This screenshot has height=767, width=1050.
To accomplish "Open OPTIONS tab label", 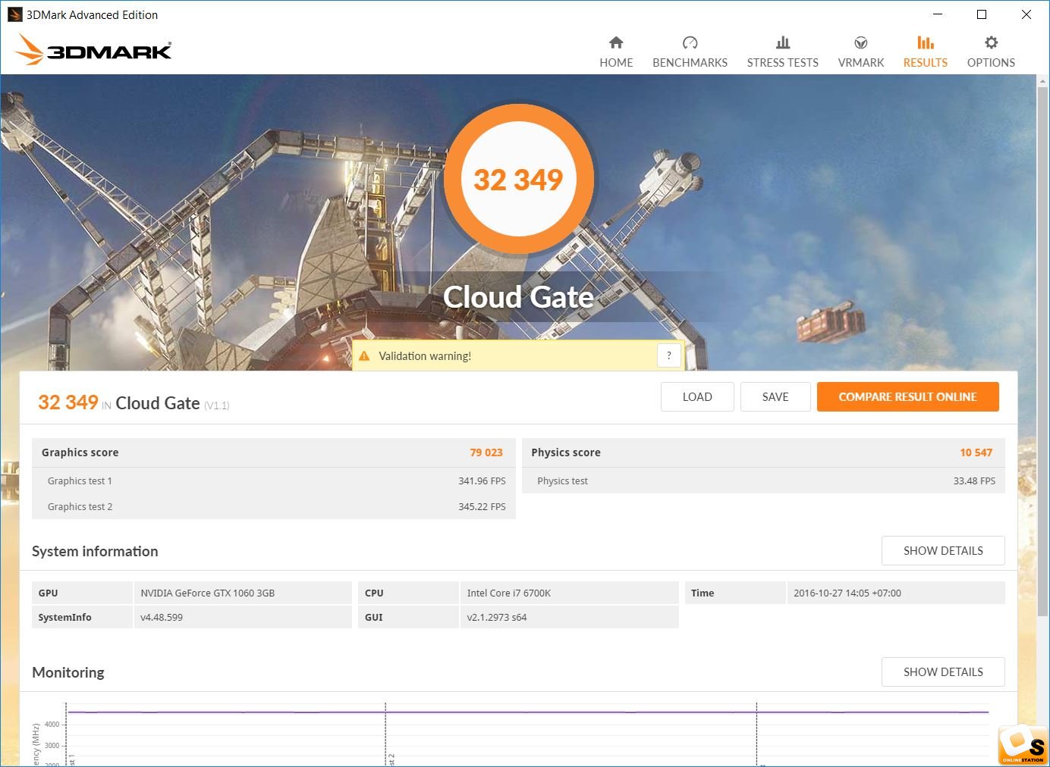I will [x=991, y=63].
